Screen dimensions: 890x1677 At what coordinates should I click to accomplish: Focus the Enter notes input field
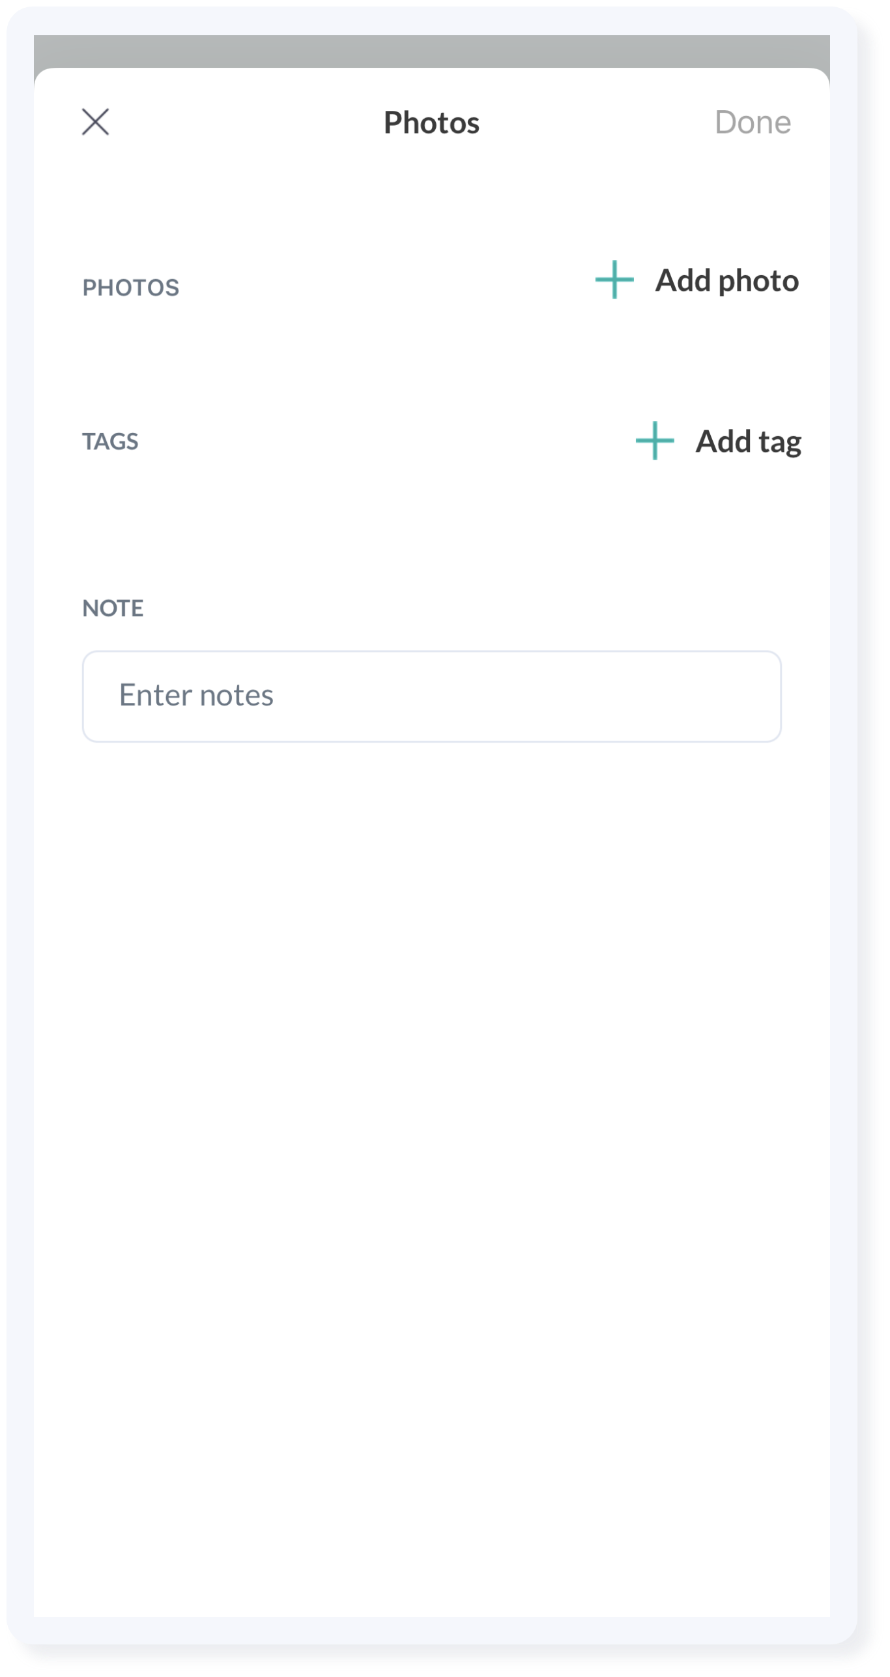(x=431, y=696)
